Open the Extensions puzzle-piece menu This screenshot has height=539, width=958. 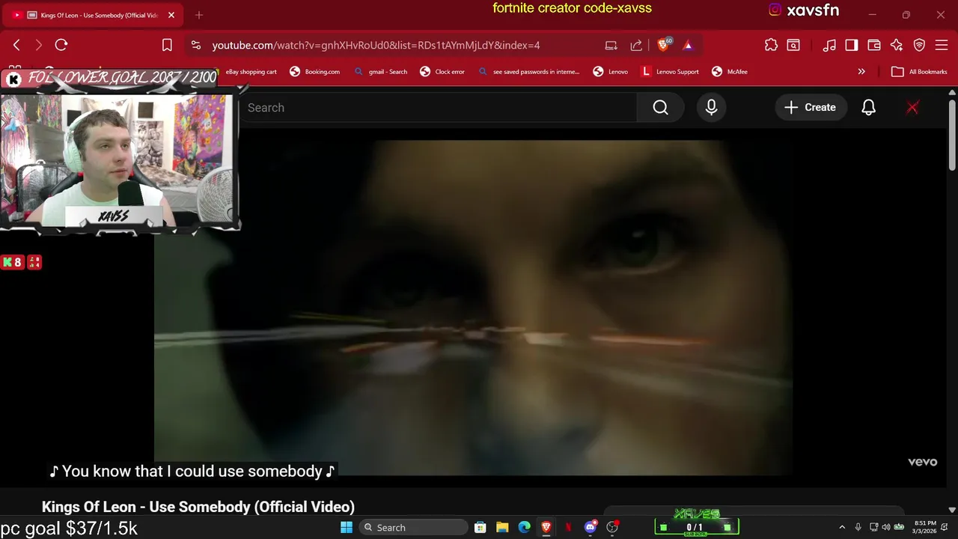[x=771, y=45]
